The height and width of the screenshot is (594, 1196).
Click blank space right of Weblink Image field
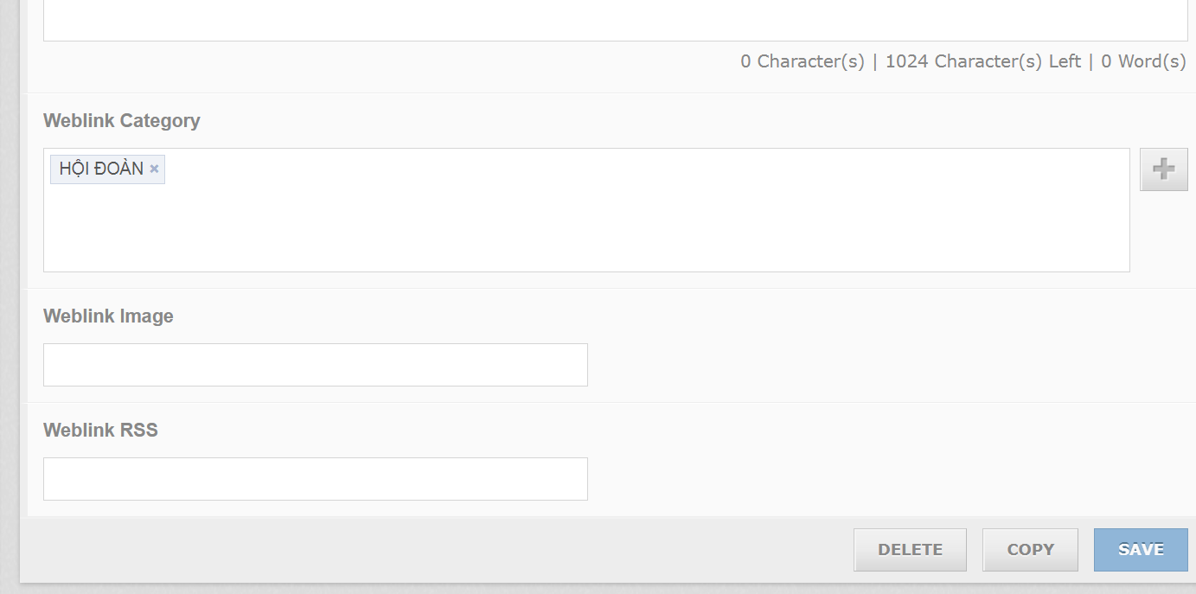[x=865, y=365]
